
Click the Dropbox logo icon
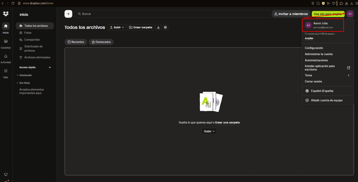pyautogui.click(x=6, y=14)
